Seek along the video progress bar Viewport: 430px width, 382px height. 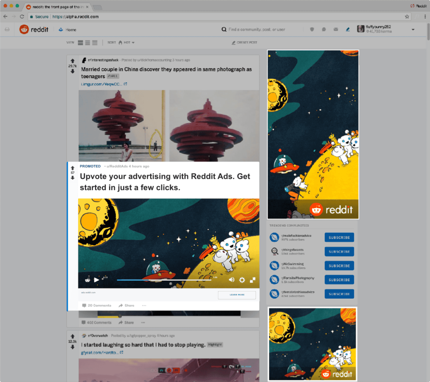[x=164, y=280]
